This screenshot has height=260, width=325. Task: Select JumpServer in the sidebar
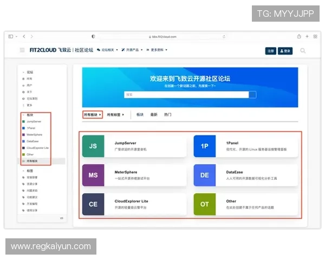coord(32,121)
